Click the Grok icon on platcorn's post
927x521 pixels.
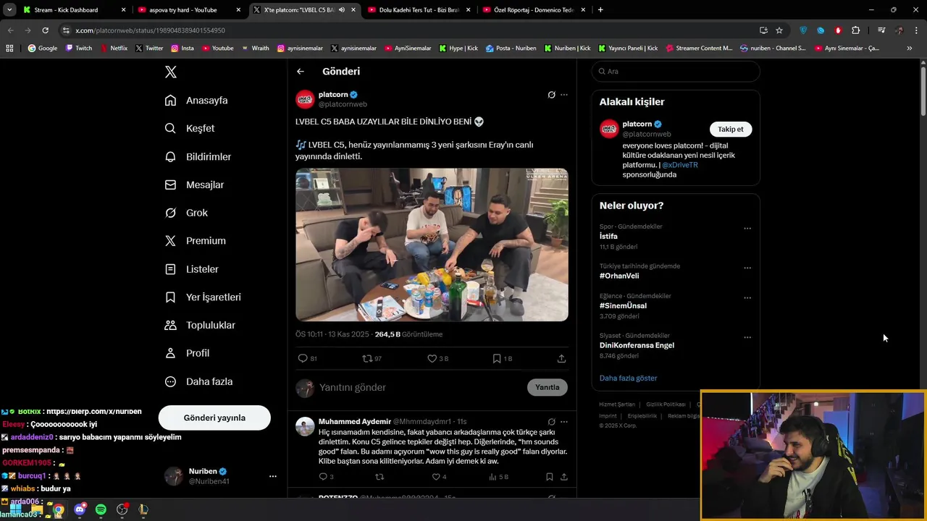[x=551, y=95]
